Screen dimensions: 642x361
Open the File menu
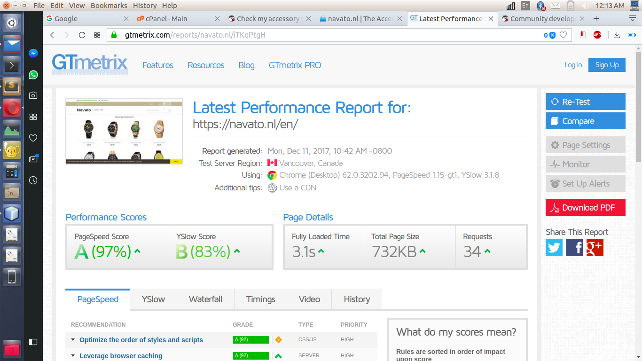39,6
